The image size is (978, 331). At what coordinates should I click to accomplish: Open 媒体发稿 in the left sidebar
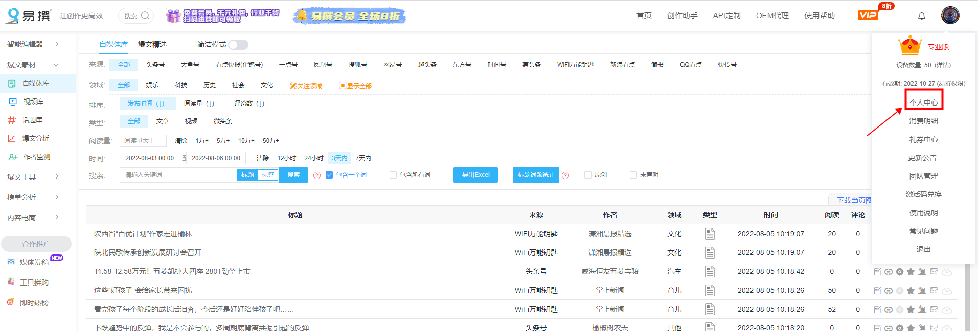click(x=34, y=262)
